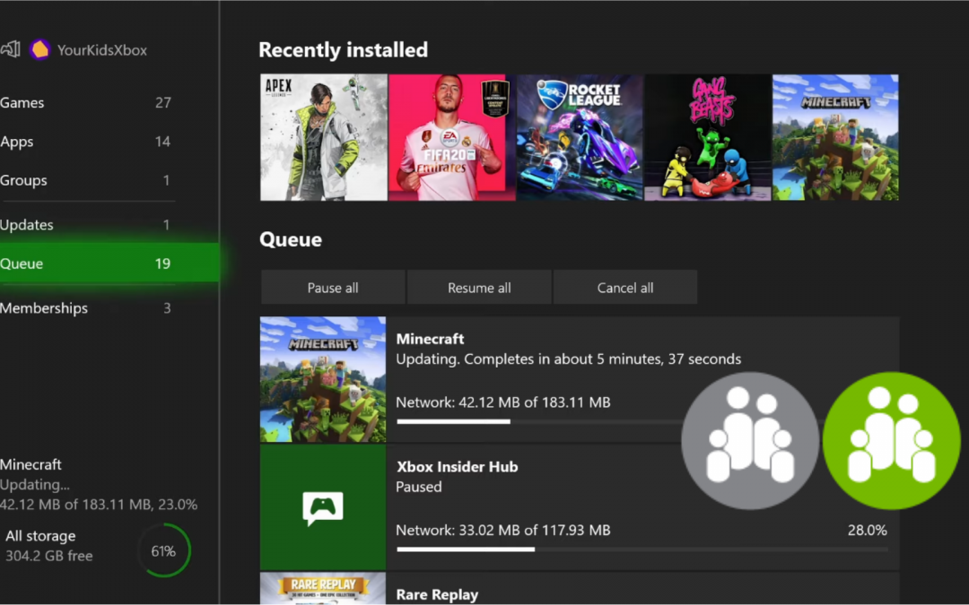Screen dimensions: 969x605
Task: Select the Games menu item
Action: tap(86, 102)
